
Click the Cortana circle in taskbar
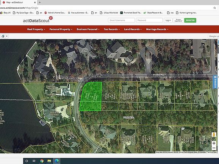click(x=27, y=161)
